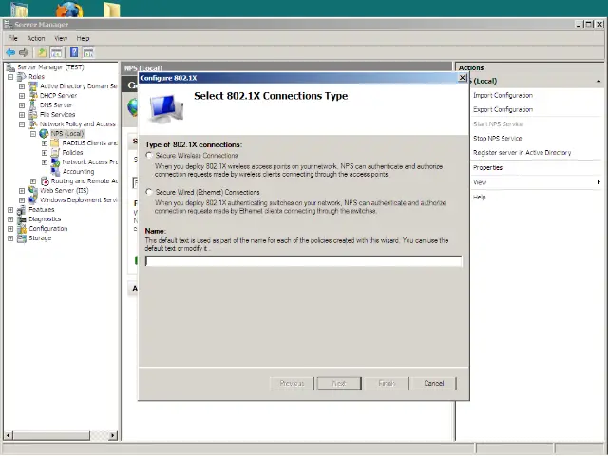Expand the DHCP Server node
The width and height of the screenshot is (608, 456).
tap(22, 96)
